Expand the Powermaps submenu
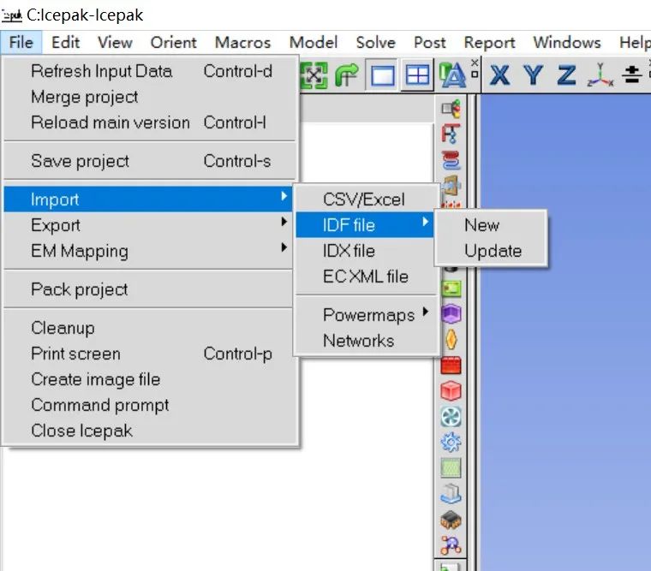Image resolution: width=651 pixels, height=571 pixels. click(367, 315)
